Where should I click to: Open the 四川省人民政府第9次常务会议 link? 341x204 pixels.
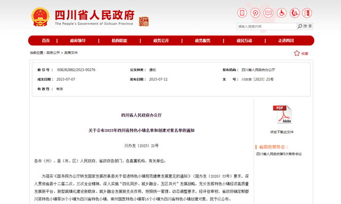point(279,154)
